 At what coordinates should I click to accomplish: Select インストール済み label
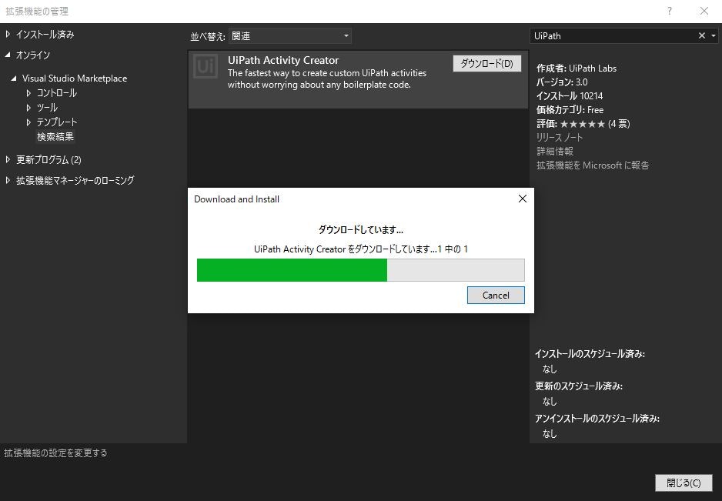click(x=45, y=34)
